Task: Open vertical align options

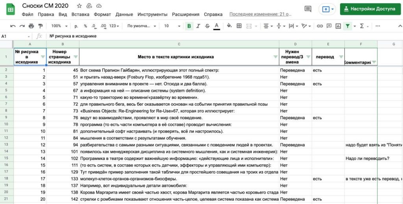Action: click(281, 26)
